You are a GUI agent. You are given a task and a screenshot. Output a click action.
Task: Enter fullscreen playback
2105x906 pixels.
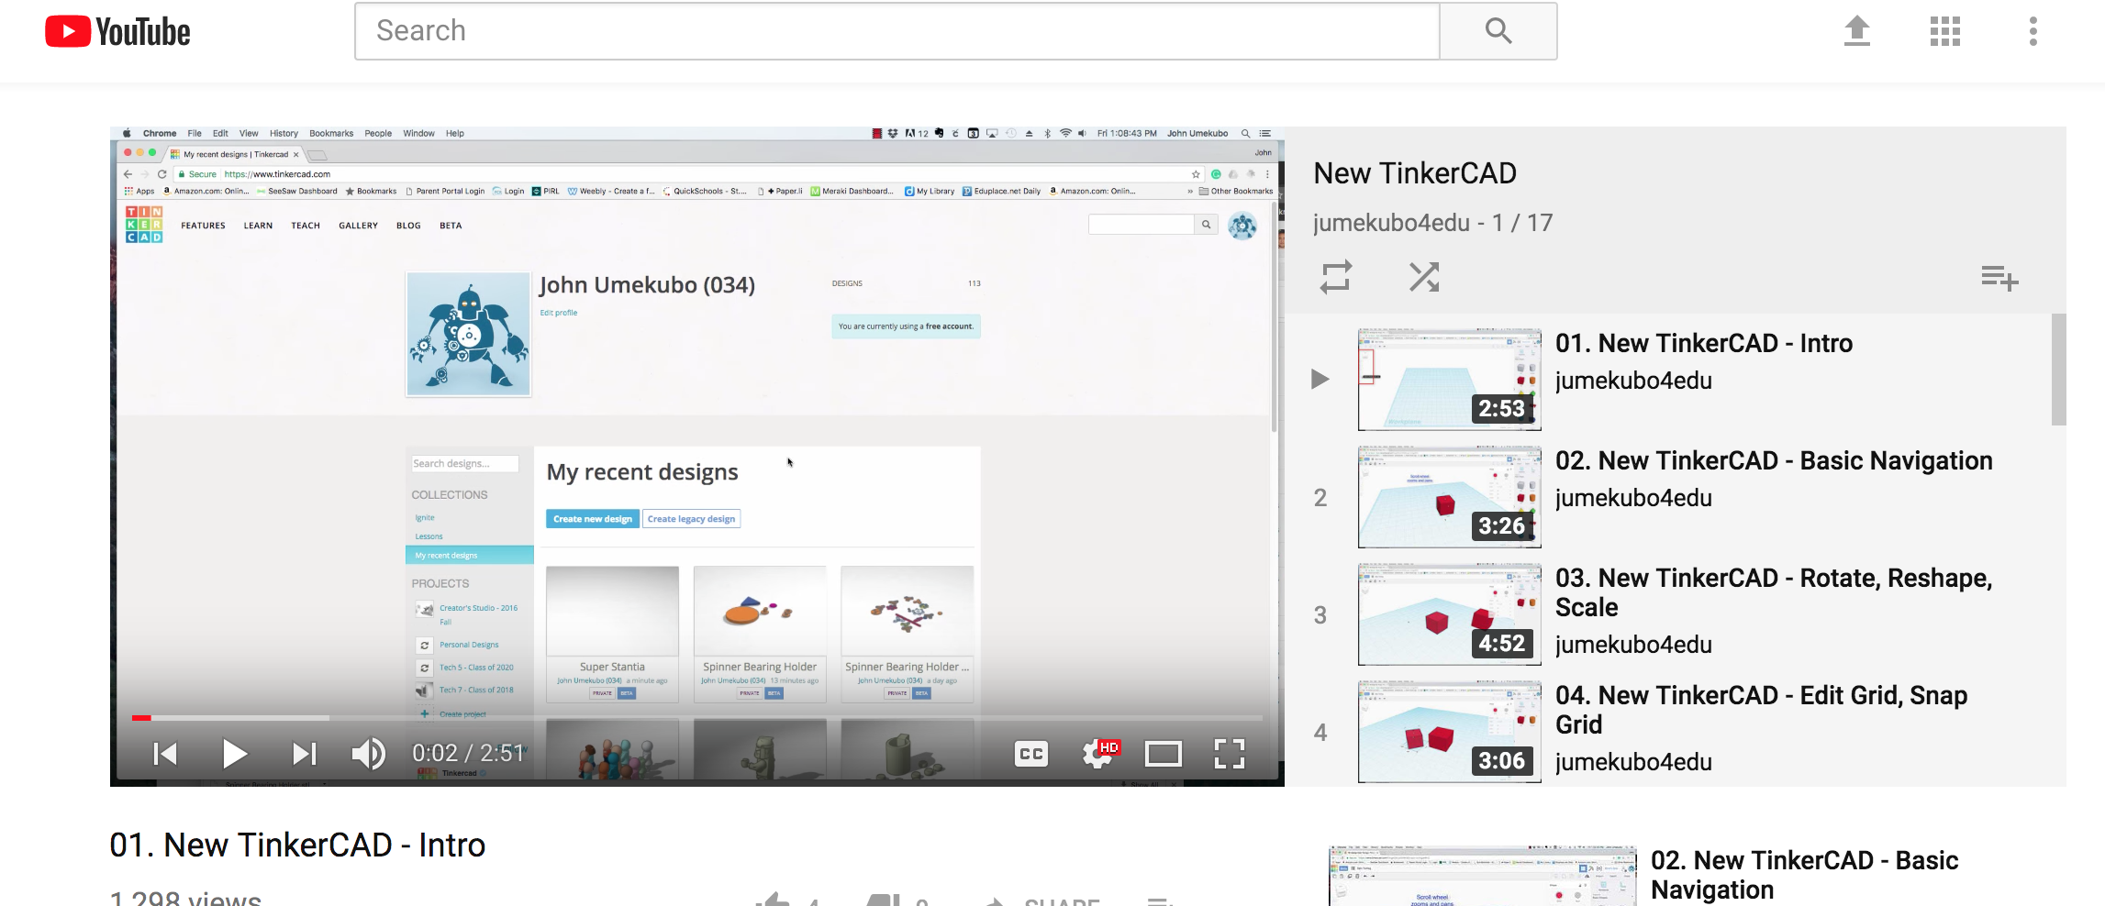tap(1230, 753)
